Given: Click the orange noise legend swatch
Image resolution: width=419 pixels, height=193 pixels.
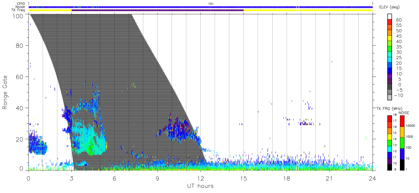Looking at the screenshot, I should [x=402, y=131].
